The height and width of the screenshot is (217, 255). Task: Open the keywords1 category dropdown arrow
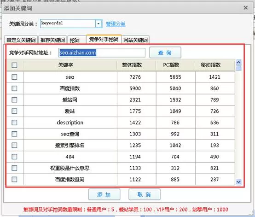pos(98,24)
